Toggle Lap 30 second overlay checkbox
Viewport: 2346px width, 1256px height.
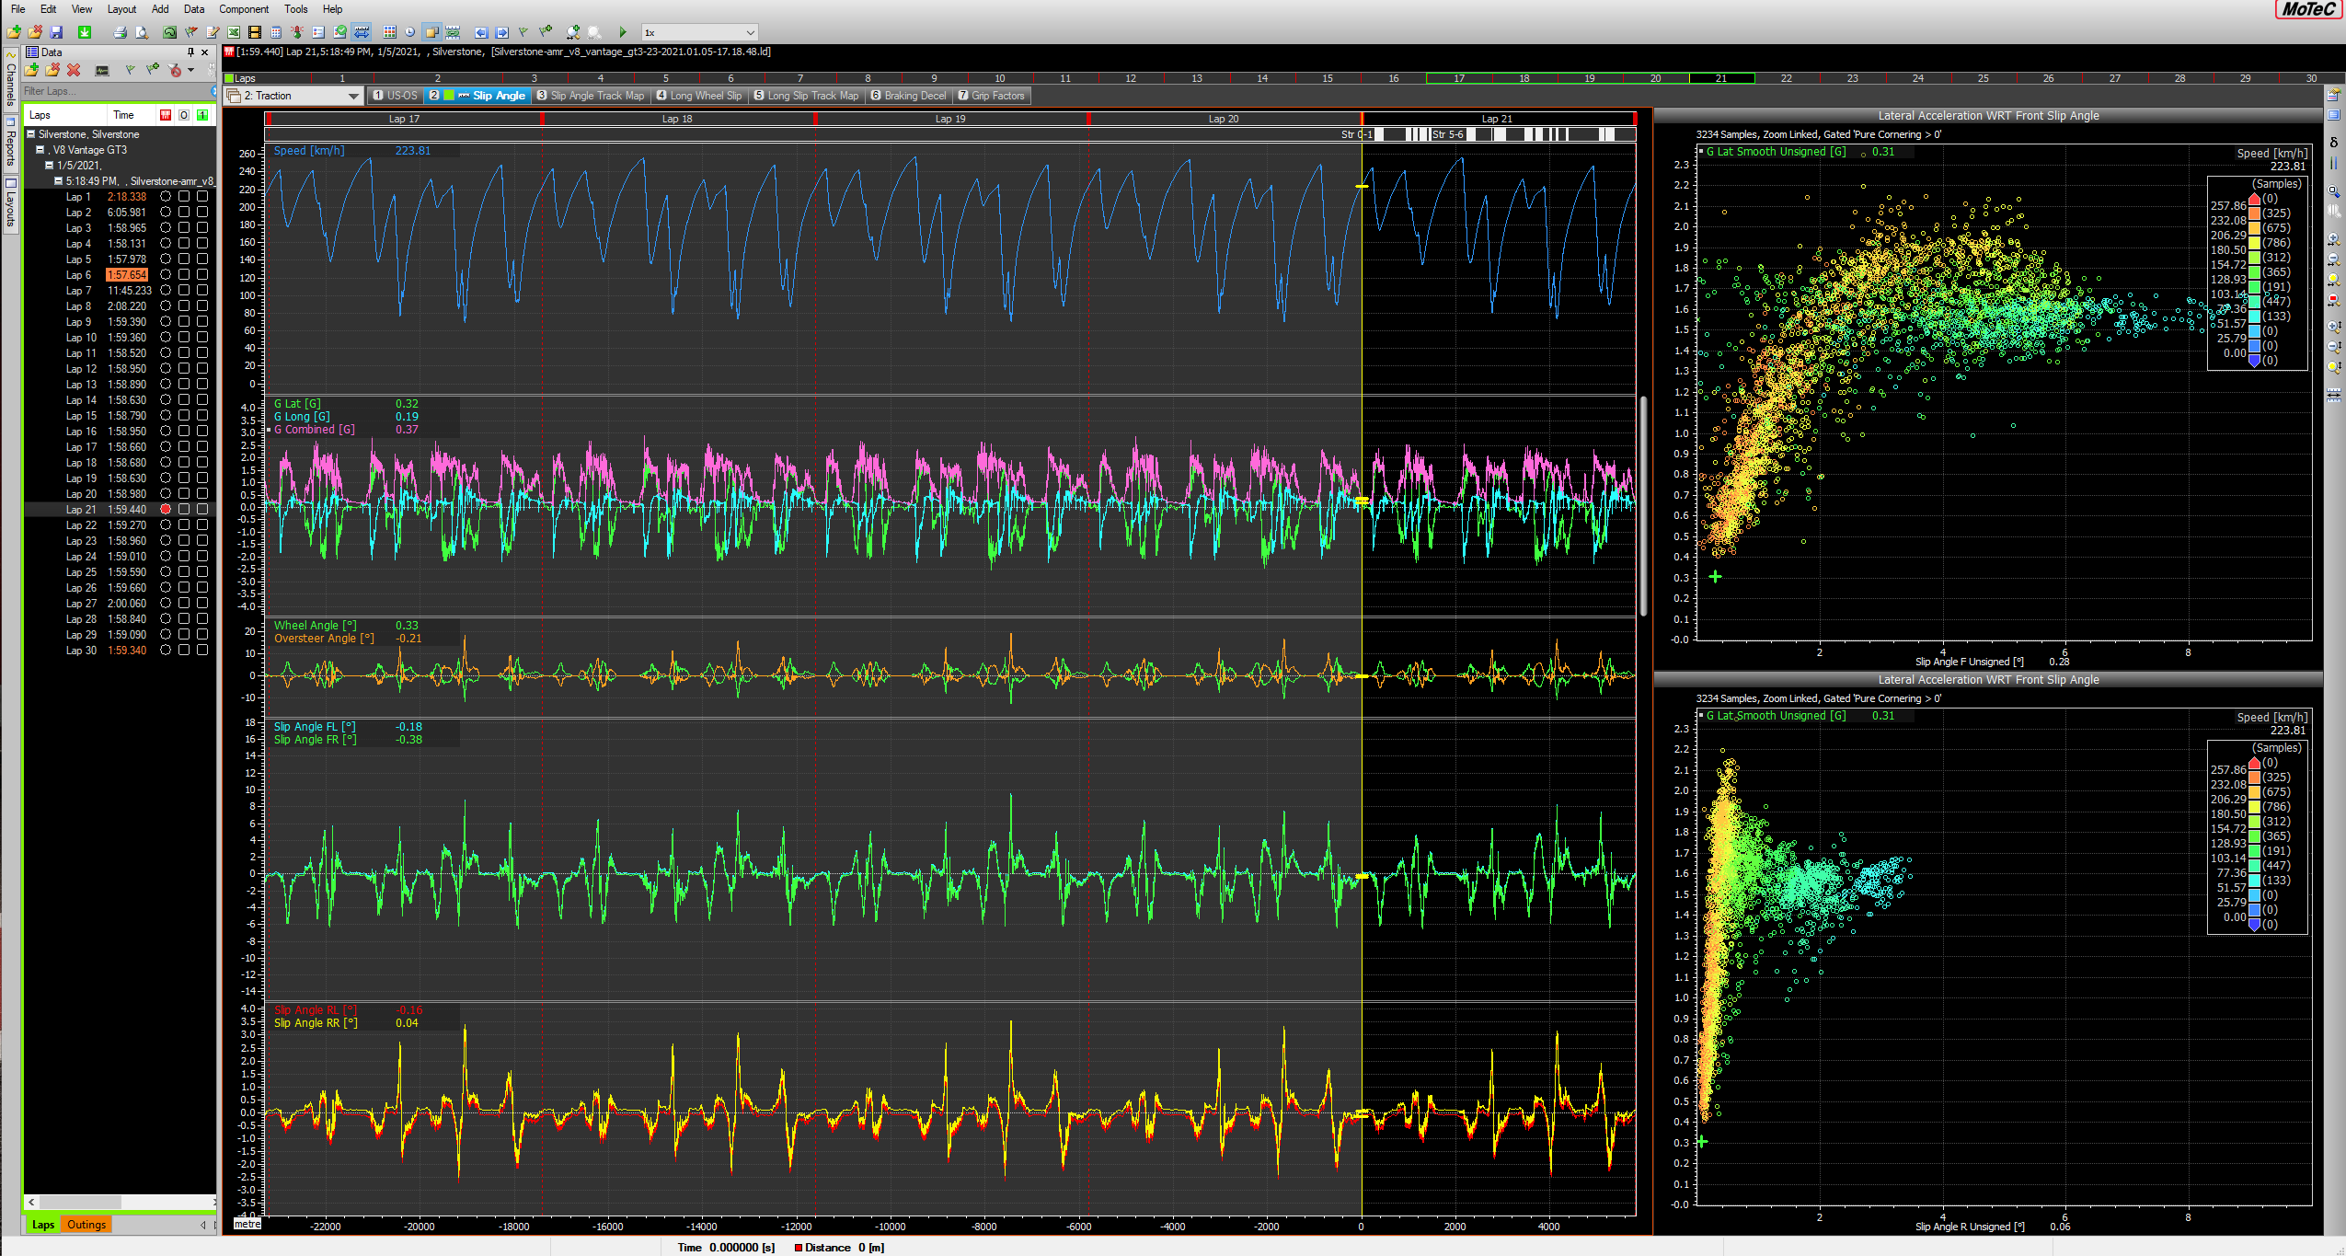(202, 650)
